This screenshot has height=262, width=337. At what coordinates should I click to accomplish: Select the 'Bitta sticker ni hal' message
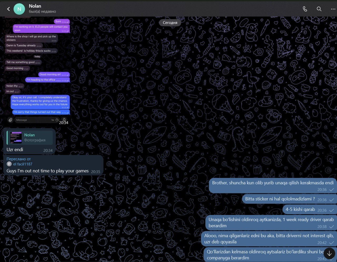click(x=280, y=199)
